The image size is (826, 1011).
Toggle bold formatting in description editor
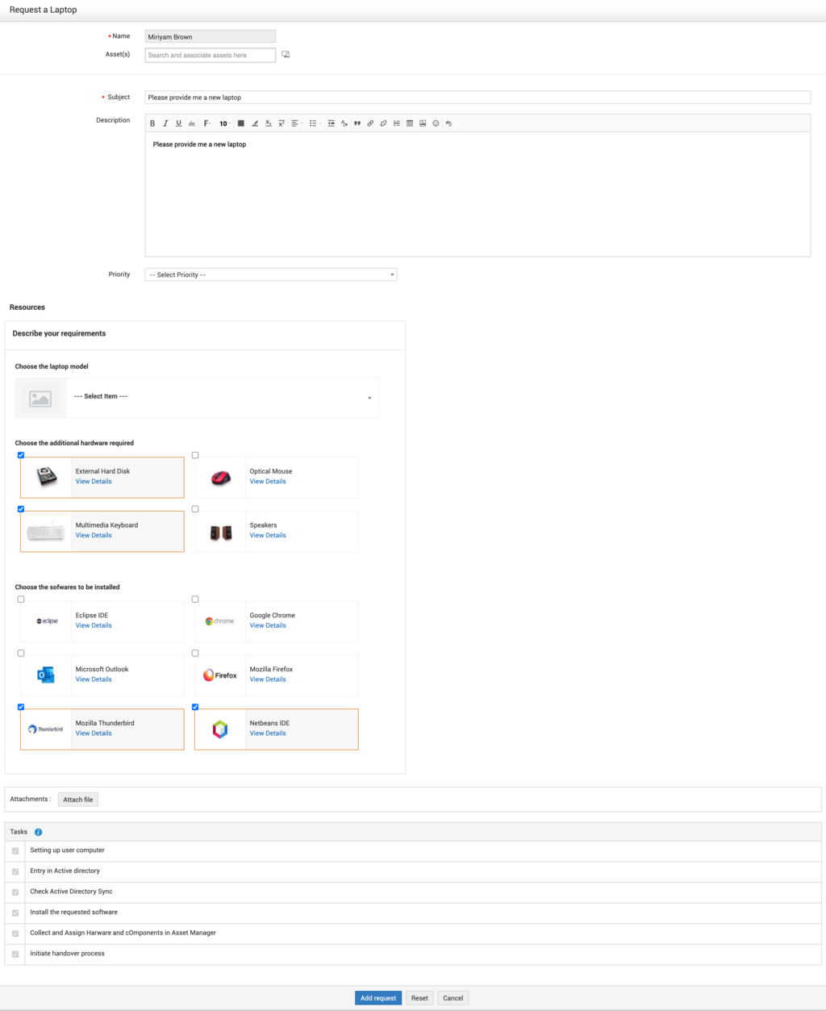(152, 123)
